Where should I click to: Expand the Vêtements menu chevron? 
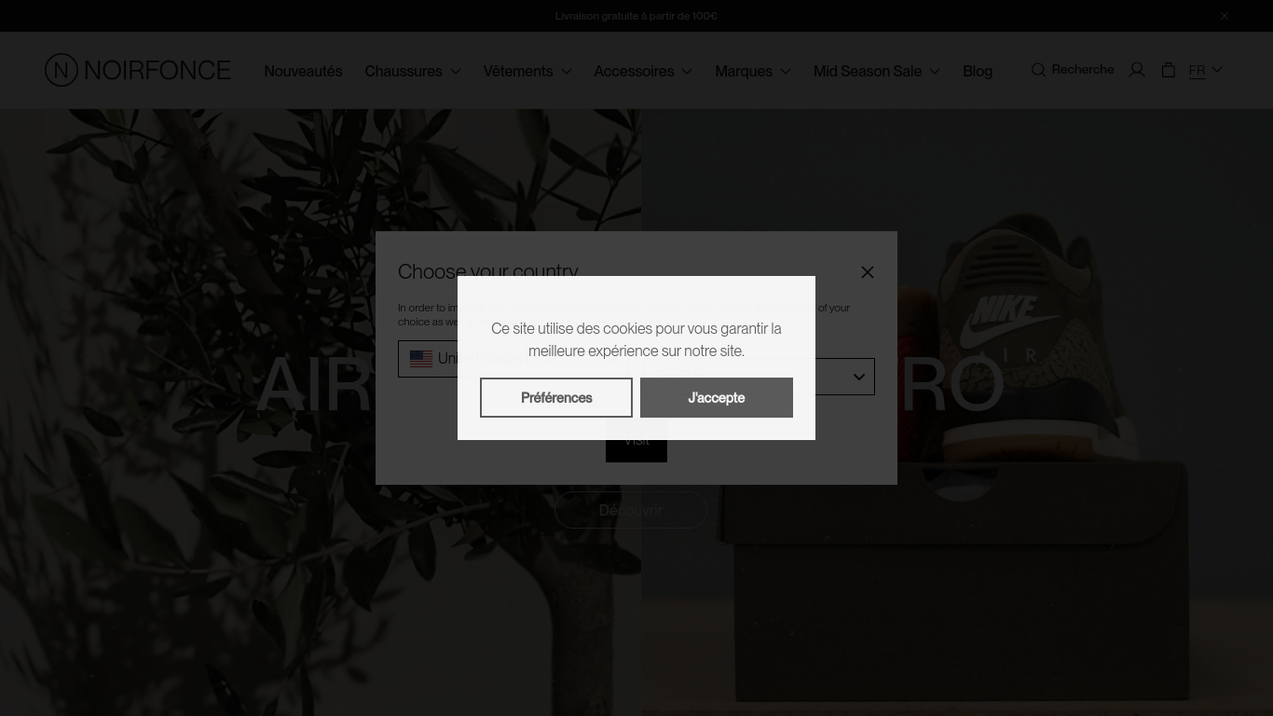pyautogui.click(x=567, y=72)
